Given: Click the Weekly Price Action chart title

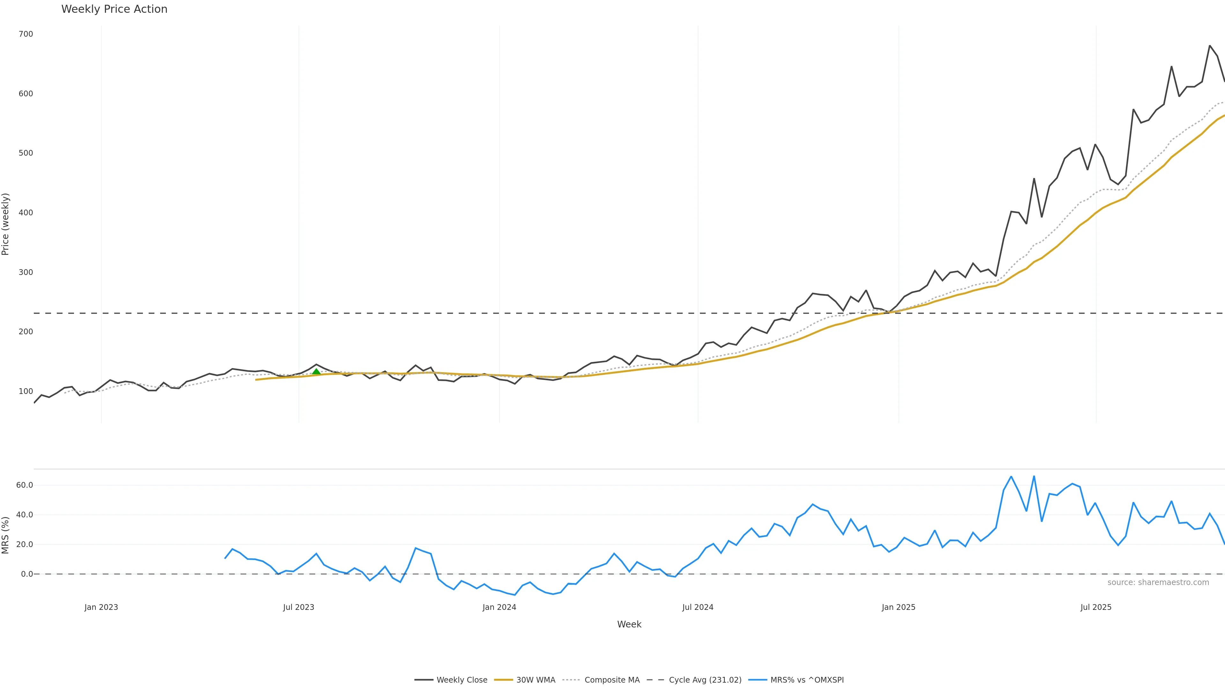Looking at the screenshot, I should 114,9.
